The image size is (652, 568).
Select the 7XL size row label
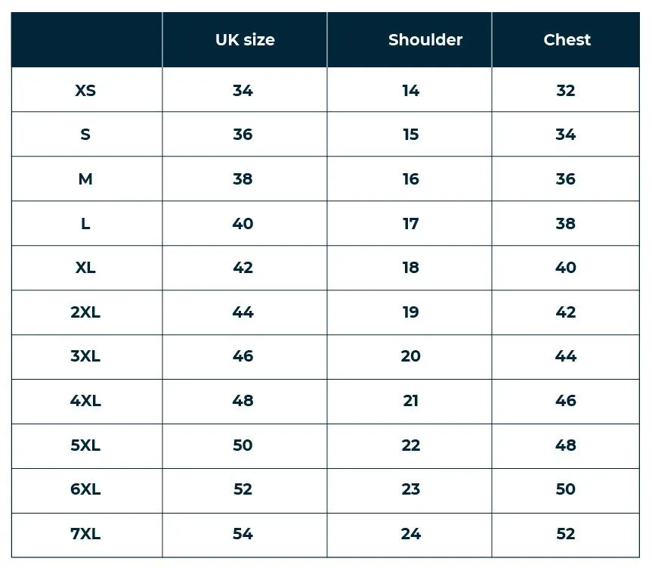coord(85,534)
